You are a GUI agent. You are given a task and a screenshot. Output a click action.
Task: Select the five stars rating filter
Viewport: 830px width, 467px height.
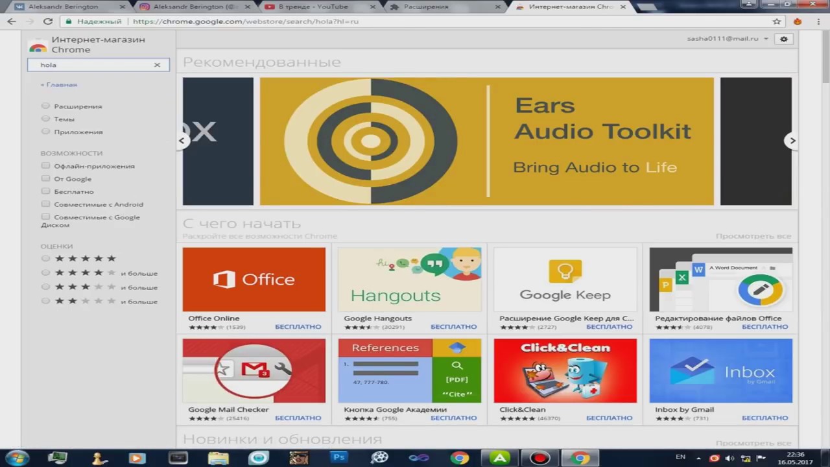pos(45,258)
